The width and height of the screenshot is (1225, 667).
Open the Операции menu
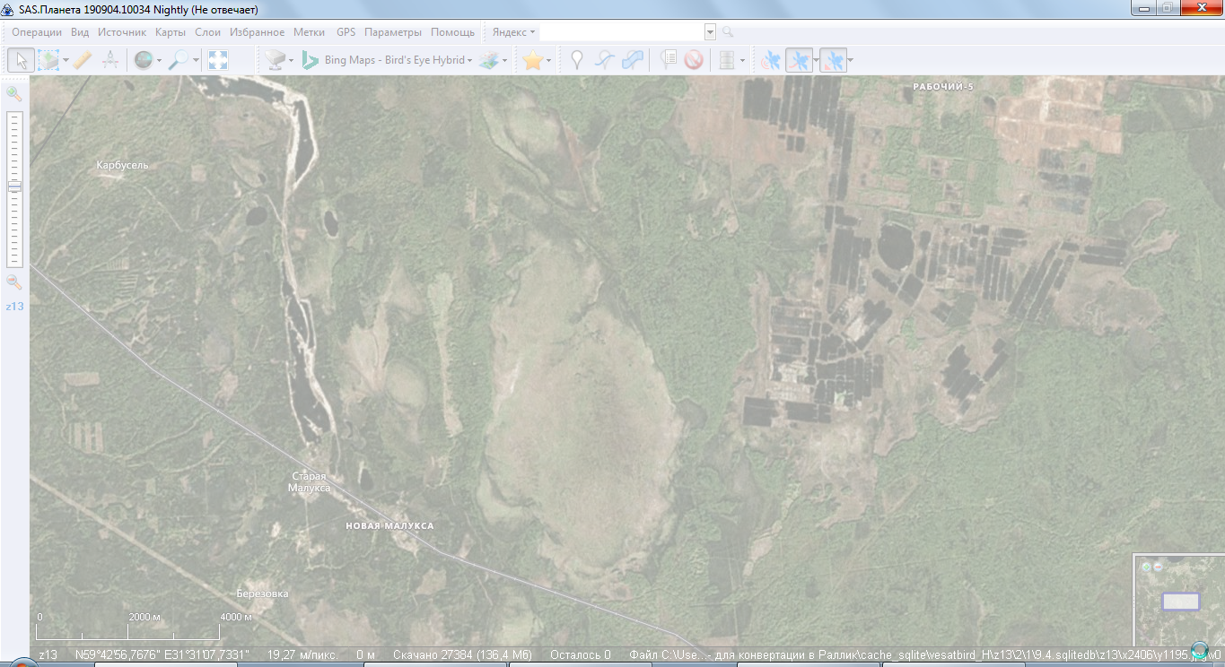tap(37, 32)
